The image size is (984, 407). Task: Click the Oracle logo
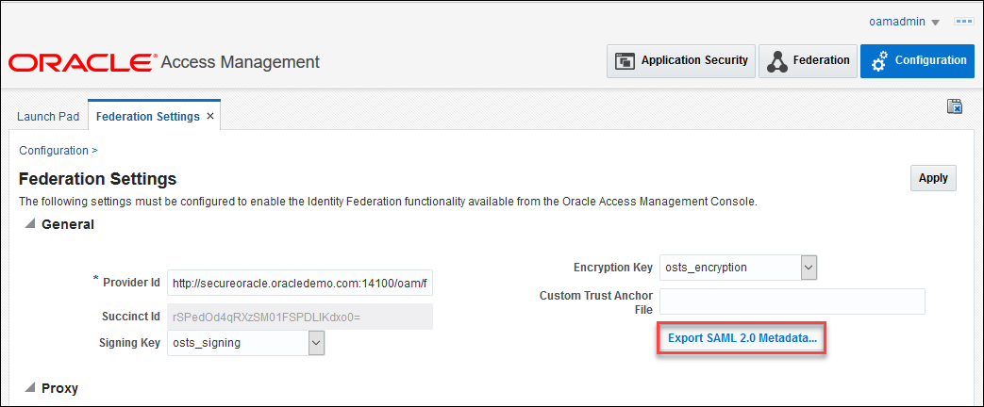[83, 62]
